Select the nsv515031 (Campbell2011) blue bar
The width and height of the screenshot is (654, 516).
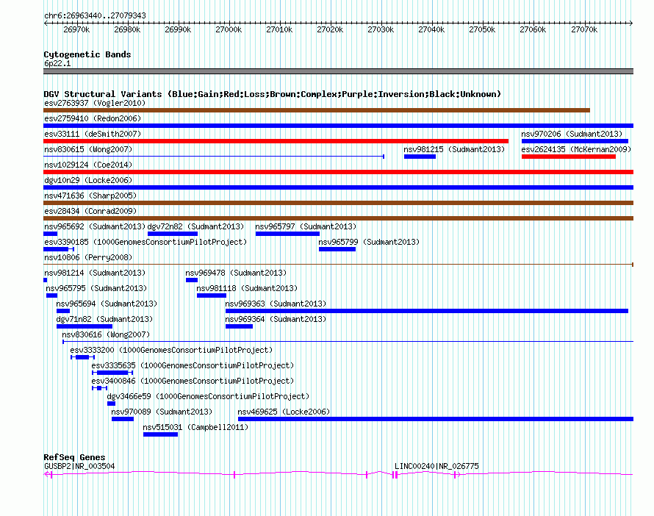[161, 434]
